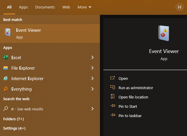The height and width of the screenshot is (136, 187).
Task: Click the Internet Explorer icon
Action: click(x=6, y=79)
